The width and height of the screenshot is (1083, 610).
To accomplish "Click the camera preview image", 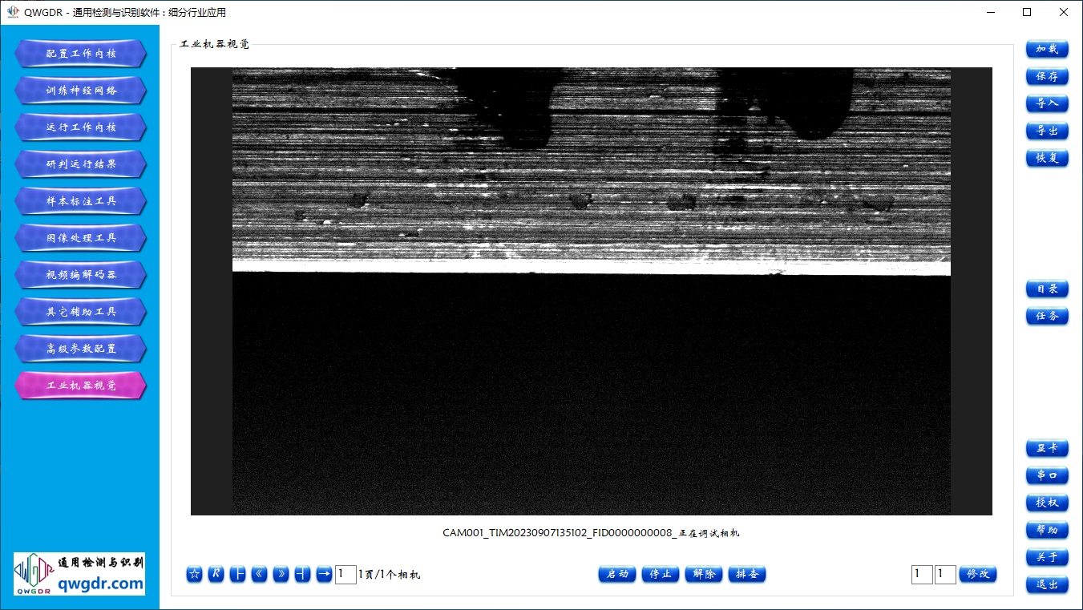I will 591,290.
